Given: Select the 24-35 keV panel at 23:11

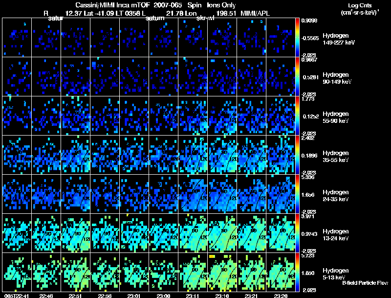Looking at the screenshot, I should click(193, 194).
